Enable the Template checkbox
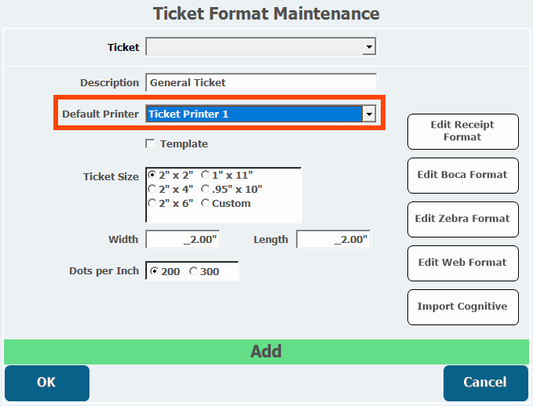This screenshot has width=533, height=406. [x=150, y=144]
